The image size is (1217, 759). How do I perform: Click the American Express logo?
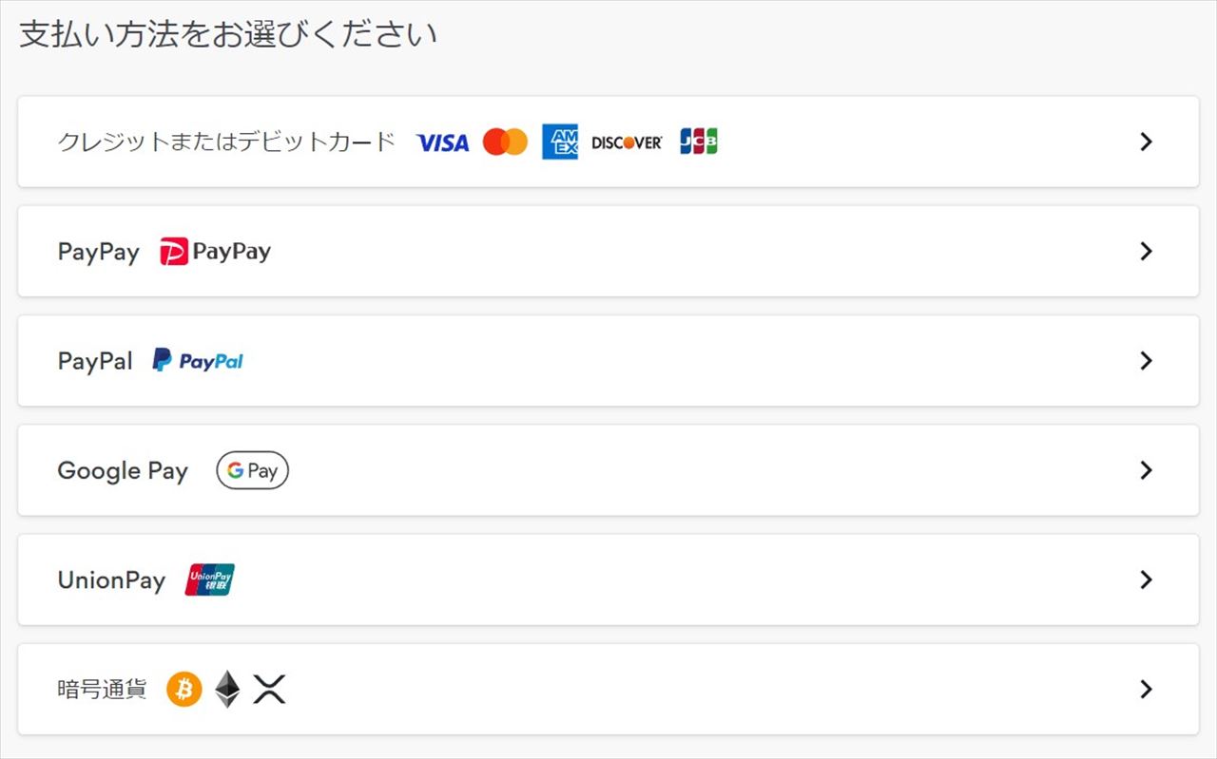[x=560, y=142]
